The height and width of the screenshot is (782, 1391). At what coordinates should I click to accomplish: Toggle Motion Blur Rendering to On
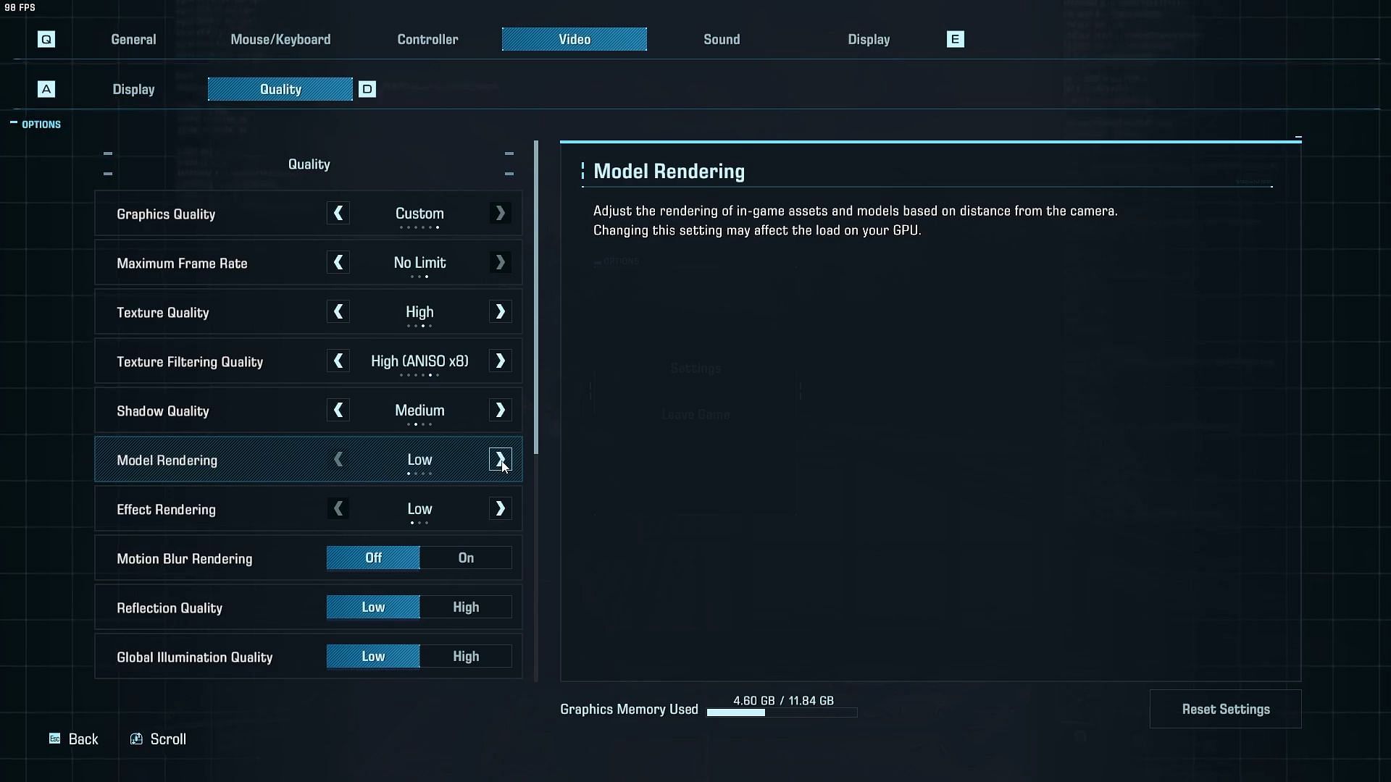pos(465,558)
